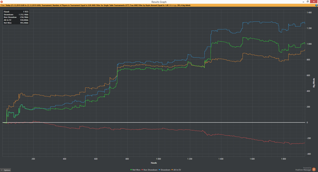Toggle the Net Won legend series

click(135, 170)
